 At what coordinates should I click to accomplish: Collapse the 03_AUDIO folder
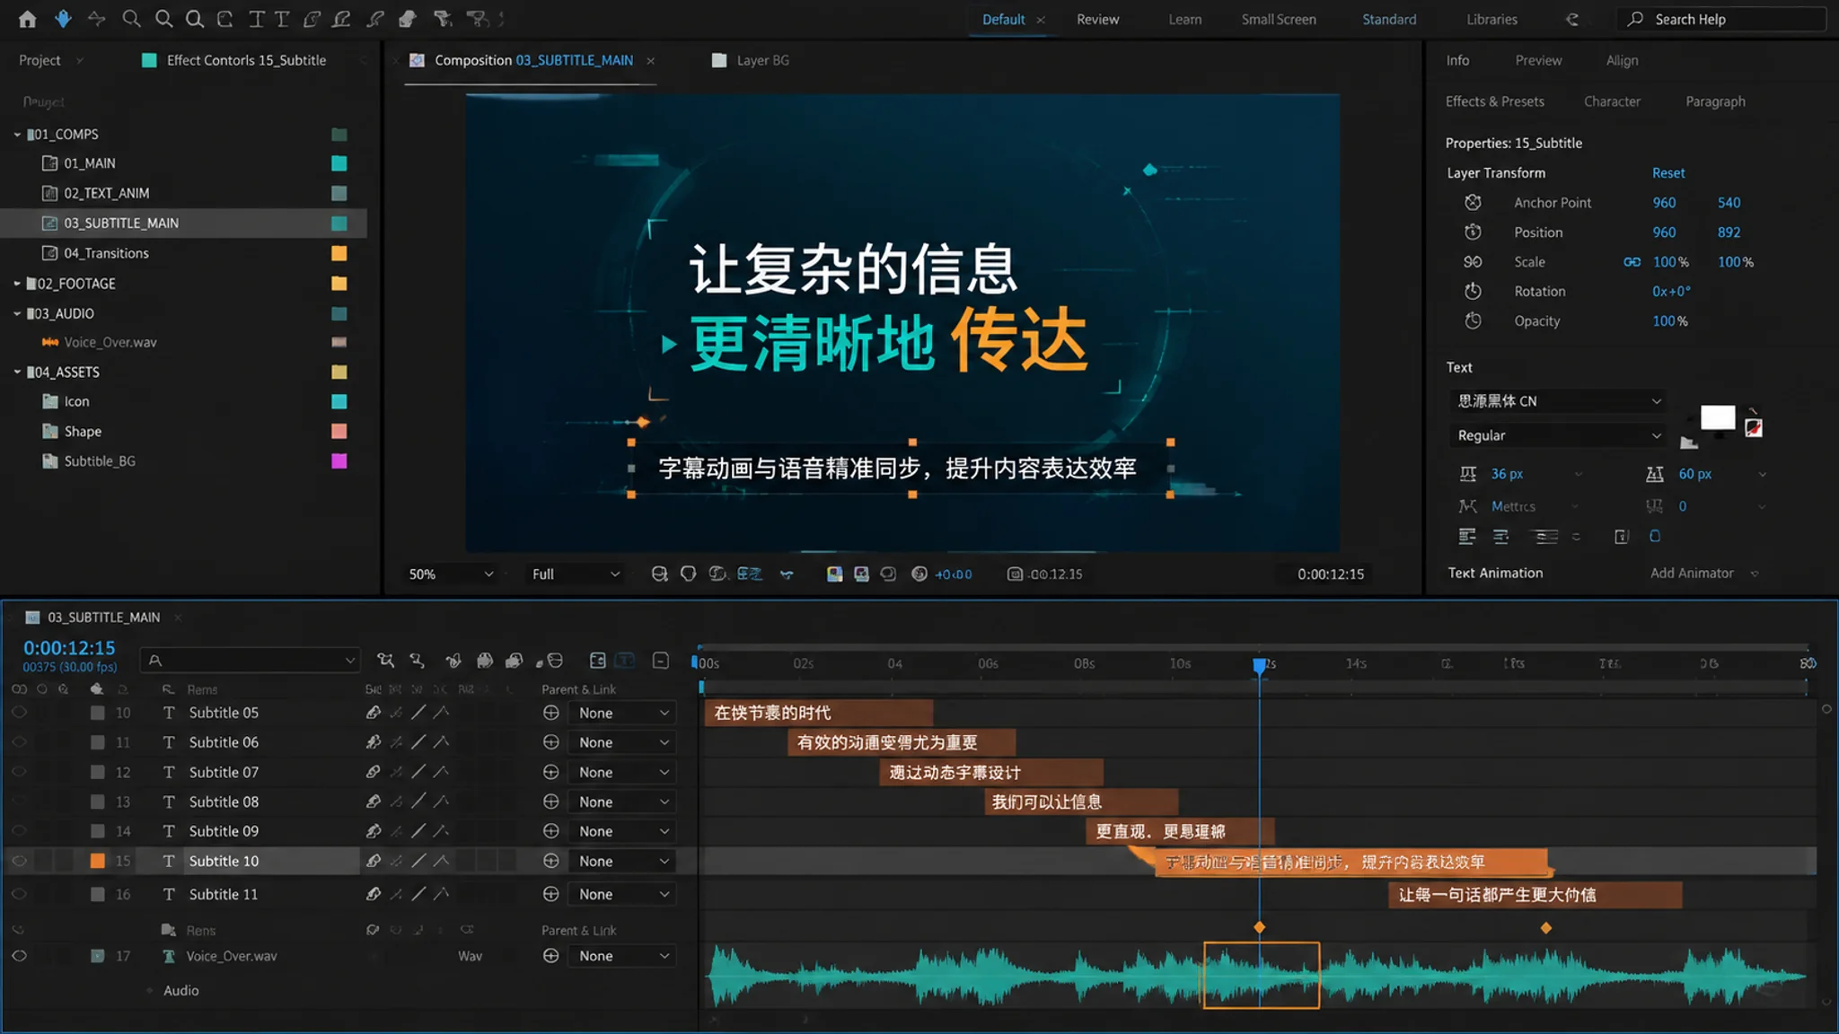pos(17,313)
